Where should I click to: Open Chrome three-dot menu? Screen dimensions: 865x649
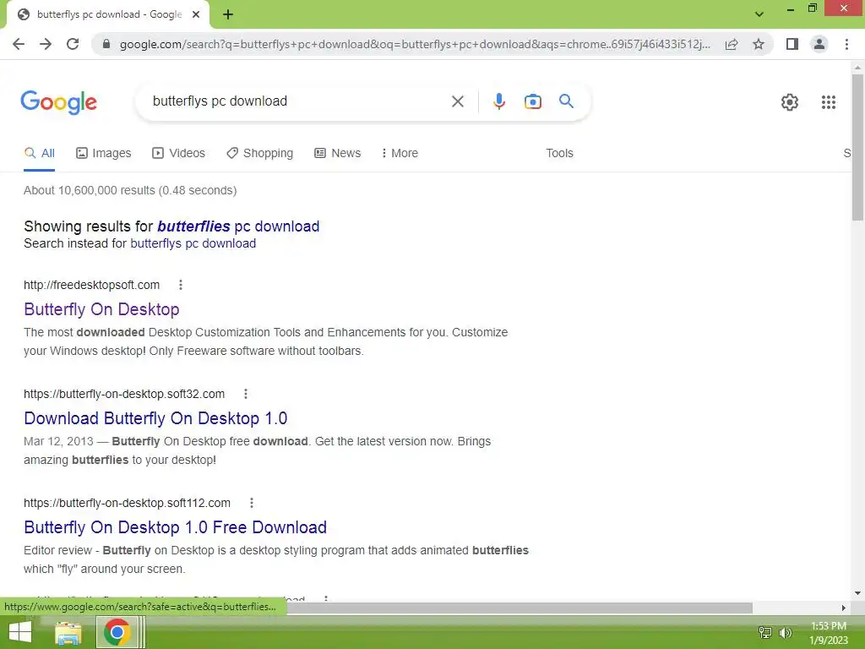pyautogui.click(x=846, y=44)
